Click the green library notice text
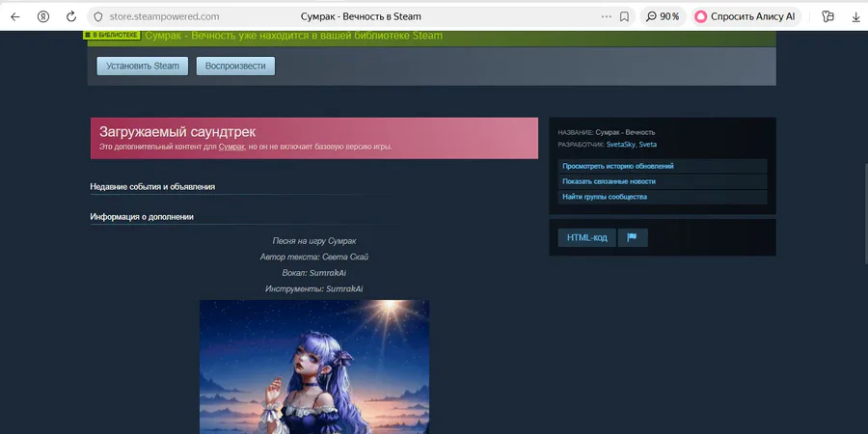 [293, 36]
